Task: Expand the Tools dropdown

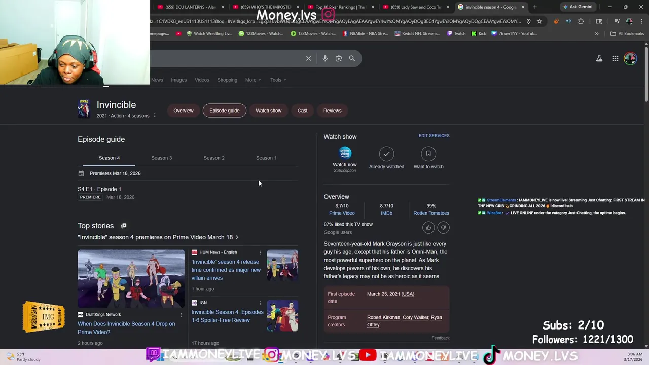Action: coord(278,80)
